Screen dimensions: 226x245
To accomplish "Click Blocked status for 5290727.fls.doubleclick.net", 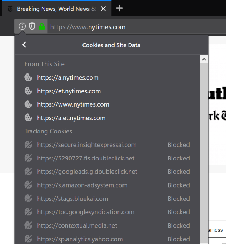I will [x=179, y=158].
